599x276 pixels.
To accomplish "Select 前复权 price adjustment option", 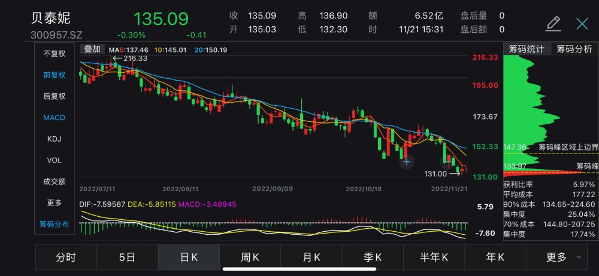I will point(54,75).
